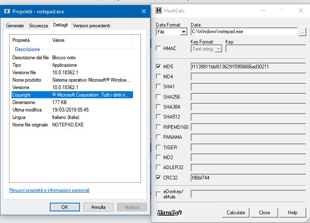Click the Proprietà window title icon
Screen dimensions: 310x223
[x=7, y=11]
